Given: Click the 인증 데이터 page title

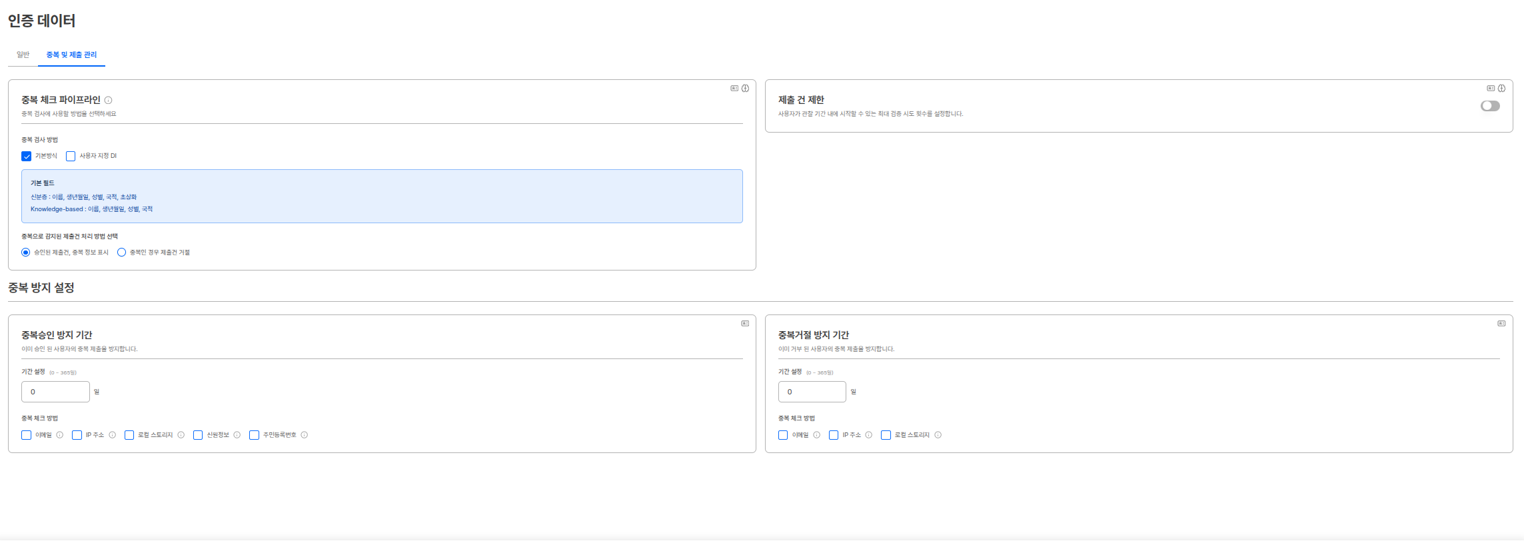Looking at the screenshot, I should point(41,21).
